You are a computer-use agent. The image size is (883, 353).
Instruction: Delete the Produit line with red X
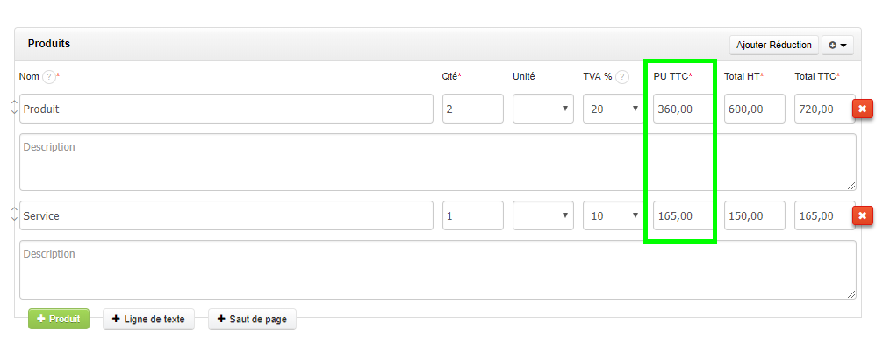coord(862,109)
